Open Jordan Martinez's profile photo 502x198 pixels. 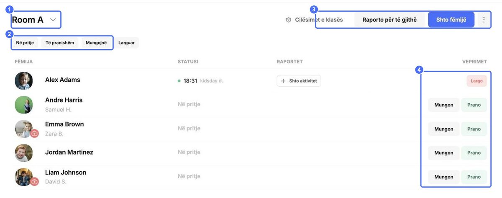click(x=24, y=153)
